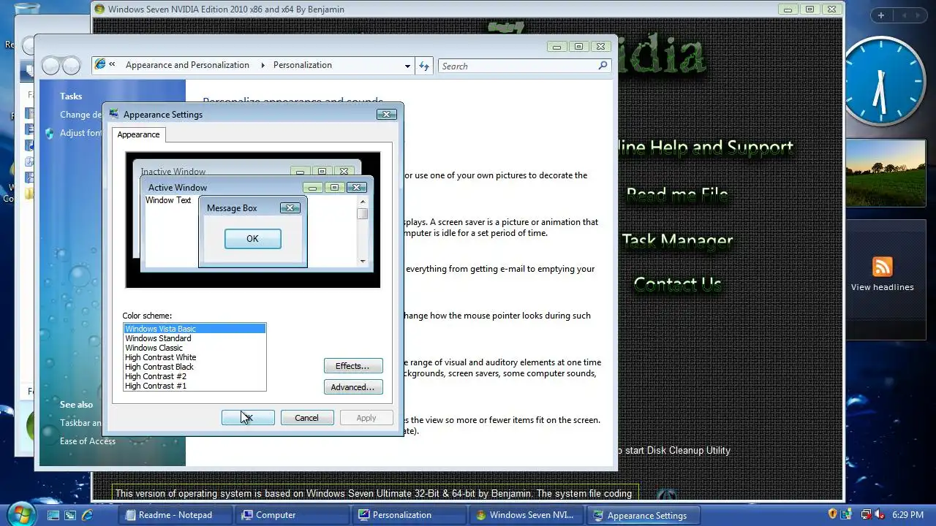Switch to Personalization taskbar button
Screen dimensions: 936x526
point(409,515)
